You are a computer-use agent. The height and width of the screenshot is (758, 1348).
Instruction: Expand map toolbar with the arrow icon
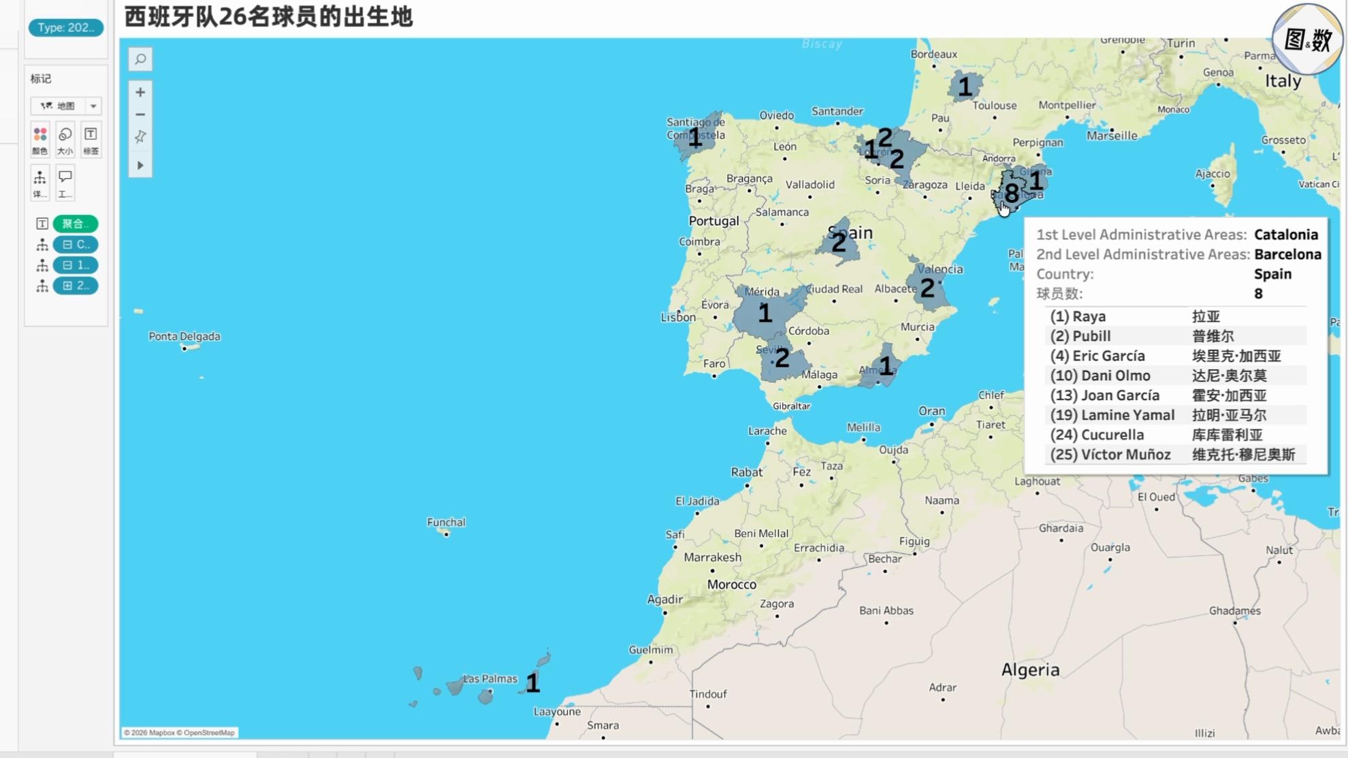tap(140, 165)
